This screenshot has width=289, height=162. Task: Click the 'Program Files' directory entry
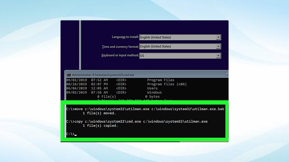[160, 80]
